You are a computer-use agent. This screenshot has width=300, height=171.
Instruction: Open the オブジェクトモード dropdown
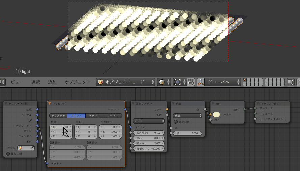coord(125,82)
